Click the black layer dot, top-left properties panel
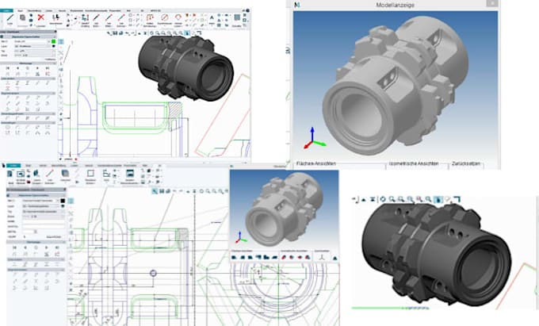 [x=54, y=46]
